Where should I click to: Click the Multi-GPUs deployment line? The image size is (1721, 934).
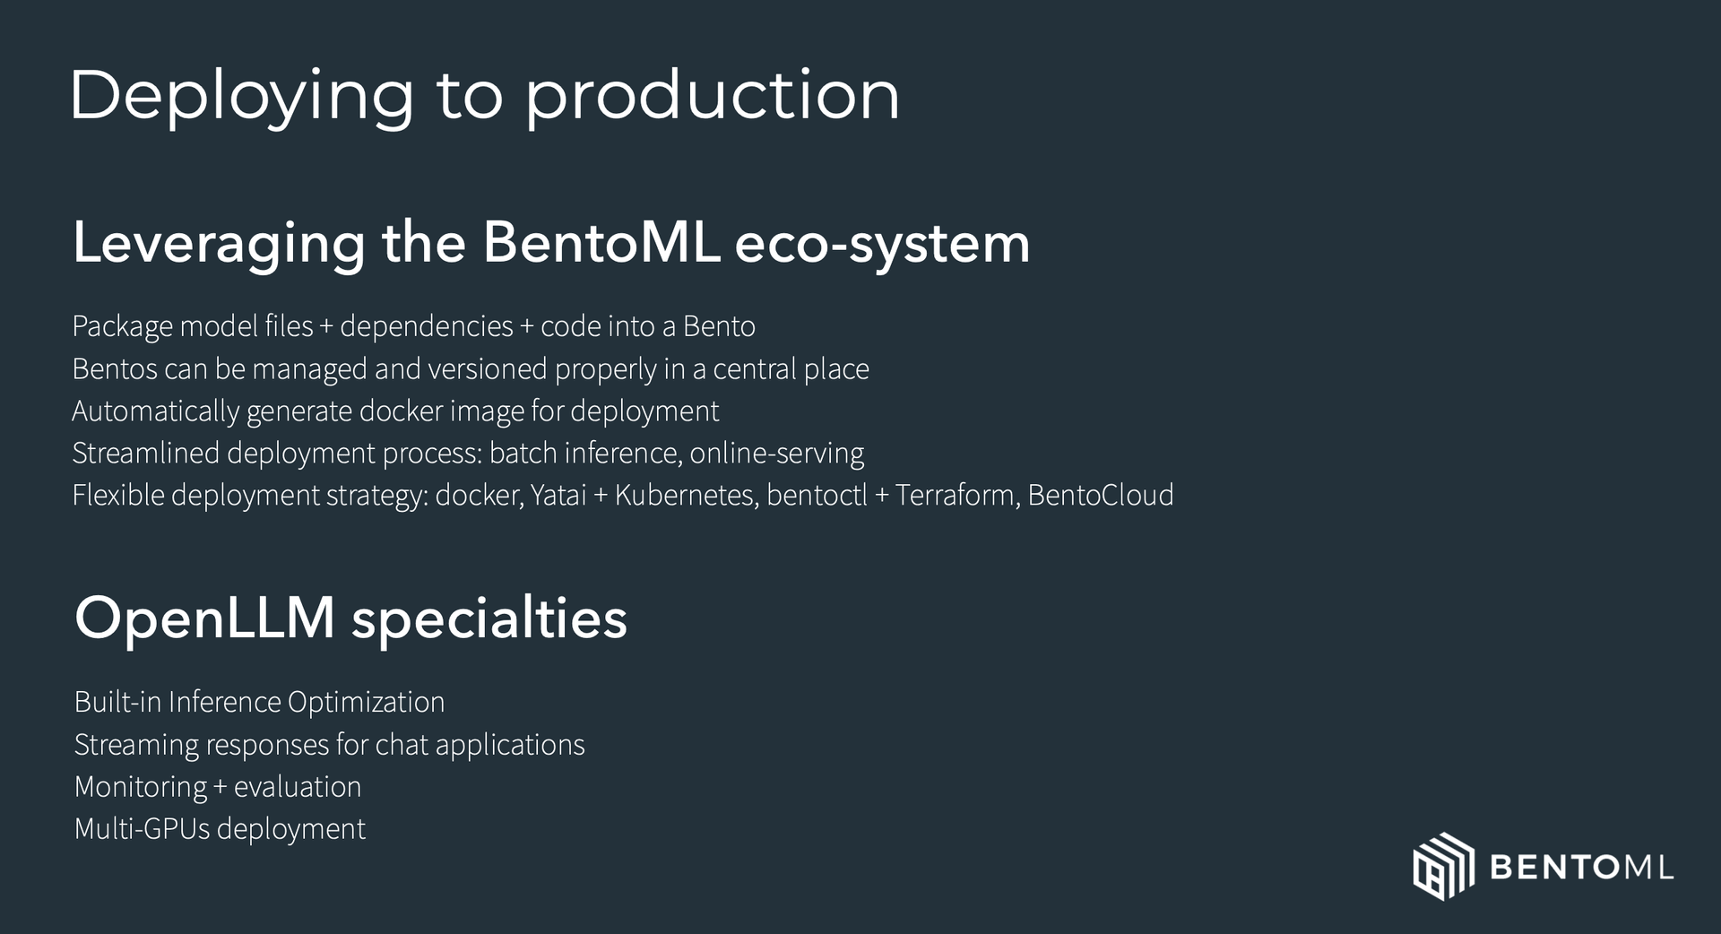tap(220, 829)
